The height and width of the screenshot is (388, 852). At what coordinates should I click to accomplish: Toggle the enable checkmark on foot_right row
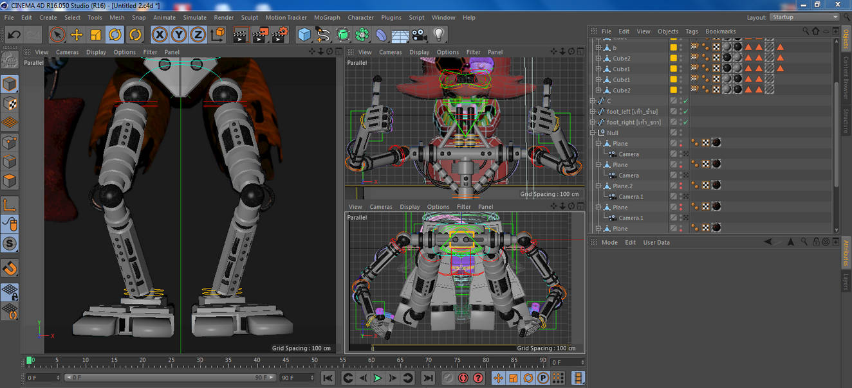pyautogui.click(x=685, y=122)
